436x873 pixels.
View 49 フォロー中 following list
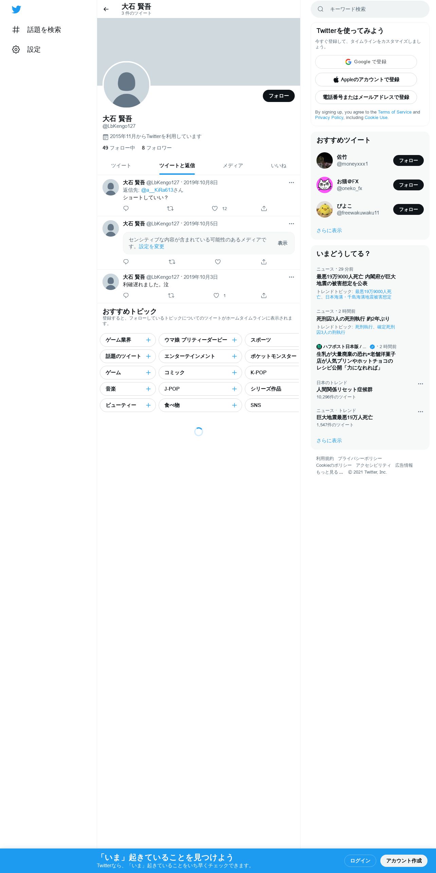pos(119,148)
